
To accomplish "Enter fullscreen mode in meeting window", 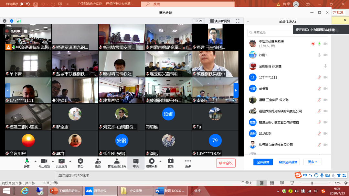I will [238, 21].
